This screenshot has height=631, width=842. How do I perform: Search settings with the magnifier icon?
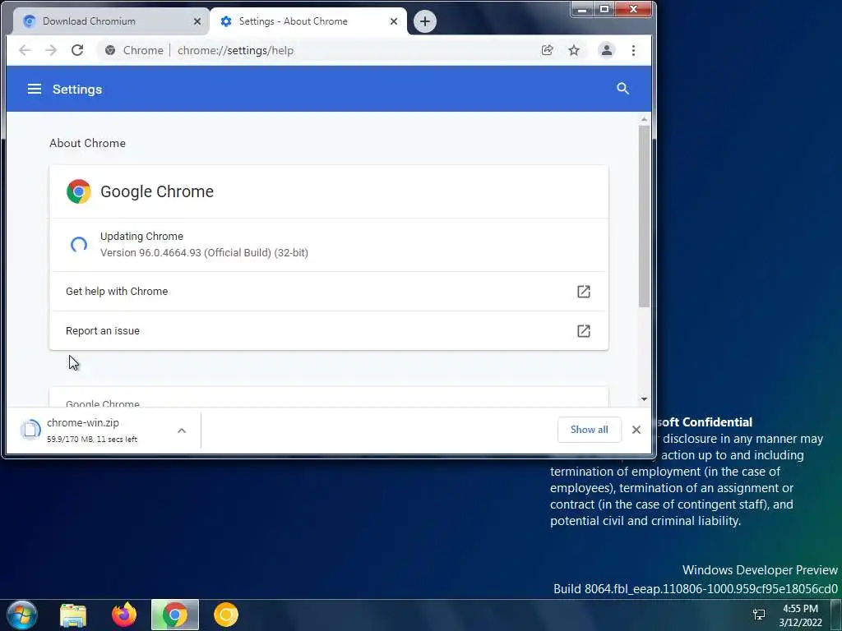click(622, 89)
